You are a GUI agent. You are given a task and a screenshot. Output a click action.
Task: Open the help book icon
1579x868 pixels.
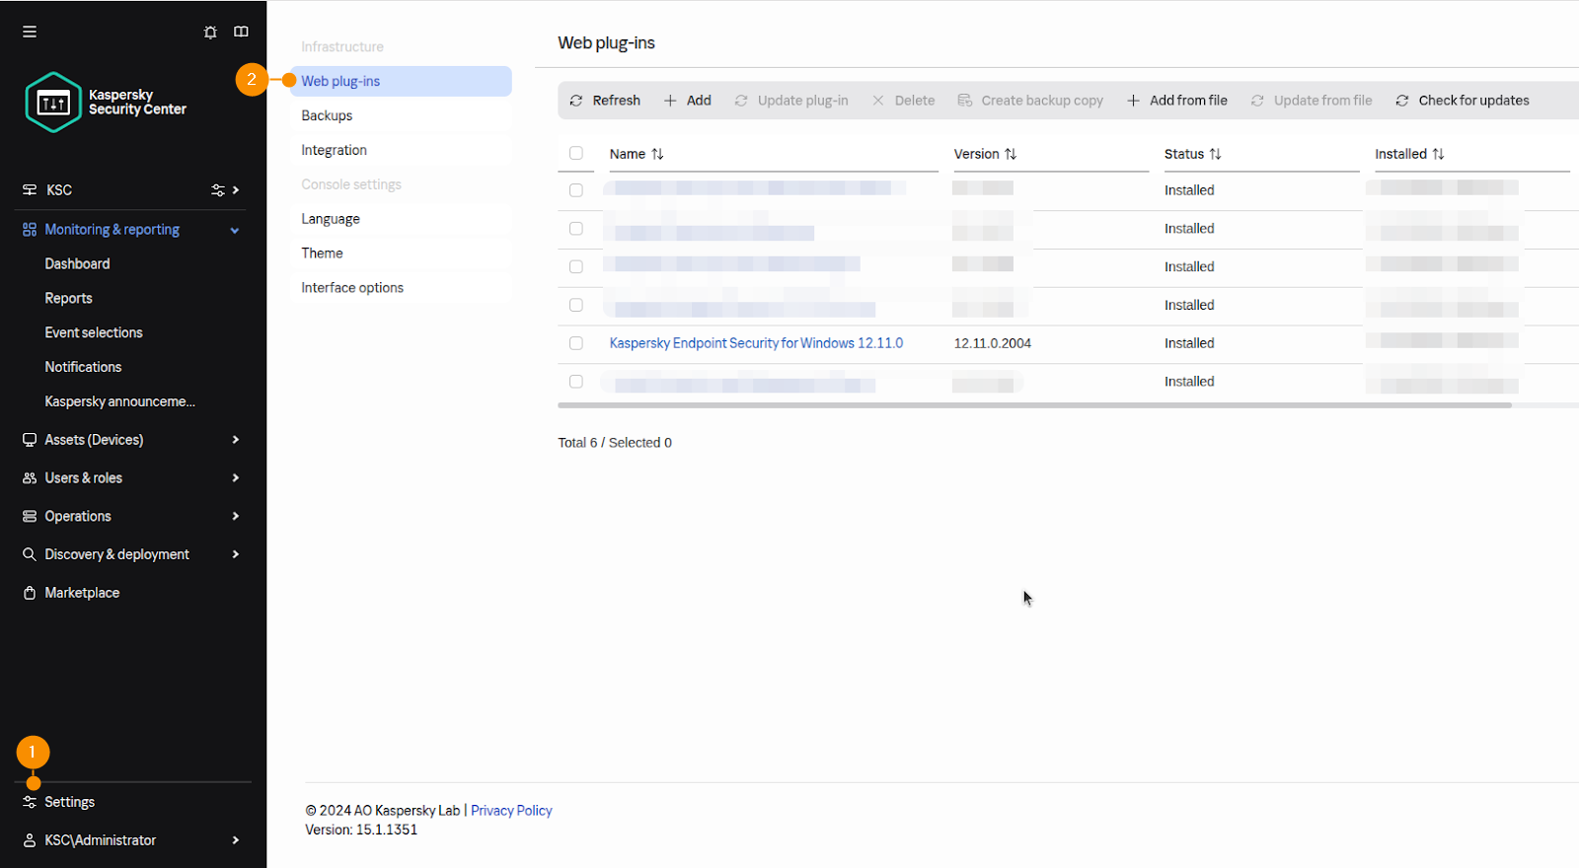241,32
